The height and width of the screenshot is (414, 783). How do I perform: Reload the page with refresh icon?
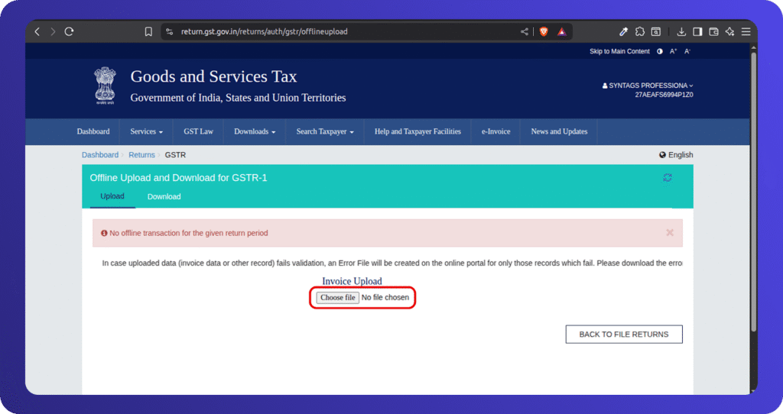[69, 31]
